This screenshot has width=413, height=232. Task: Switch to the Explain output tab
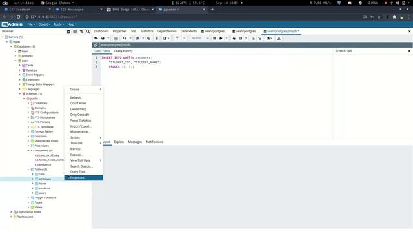click(x=119, y=142)
